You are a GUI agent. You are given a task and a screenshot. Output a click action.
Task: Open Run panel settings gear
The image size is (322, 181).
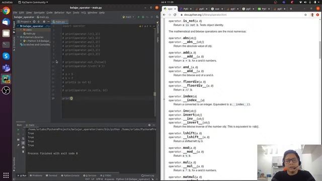(149, 125)
